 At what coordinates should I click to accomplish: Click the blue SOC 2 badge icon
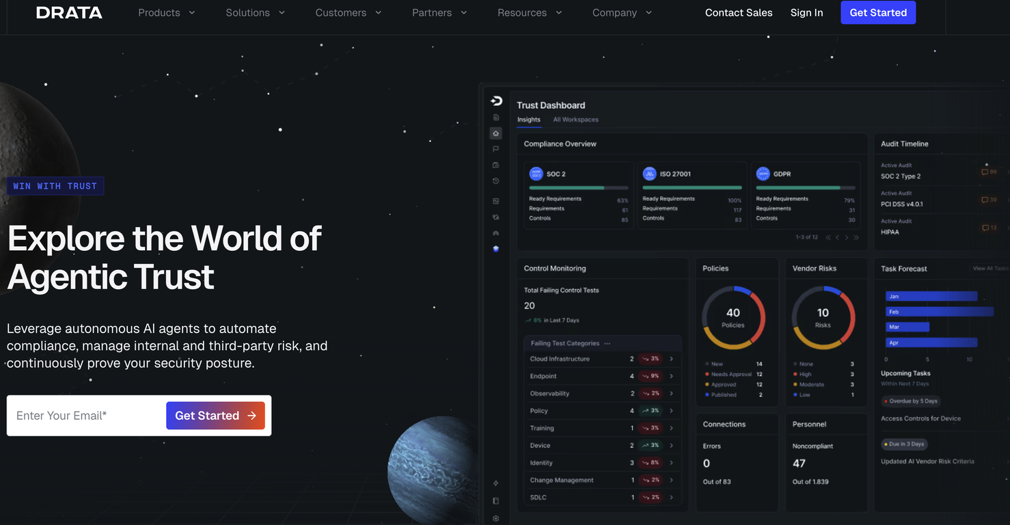(536, 174)
